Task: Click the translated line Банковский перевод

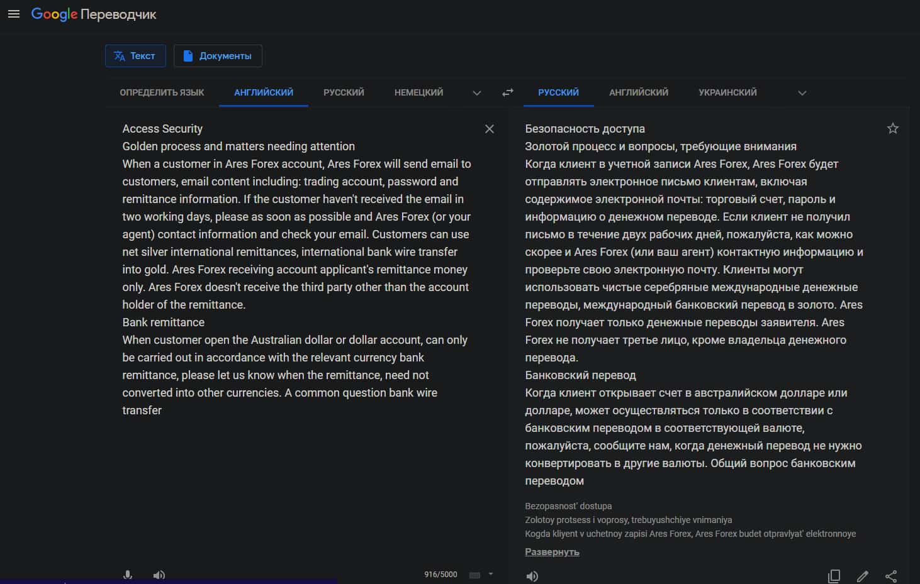Action: [x=580, y=375]
